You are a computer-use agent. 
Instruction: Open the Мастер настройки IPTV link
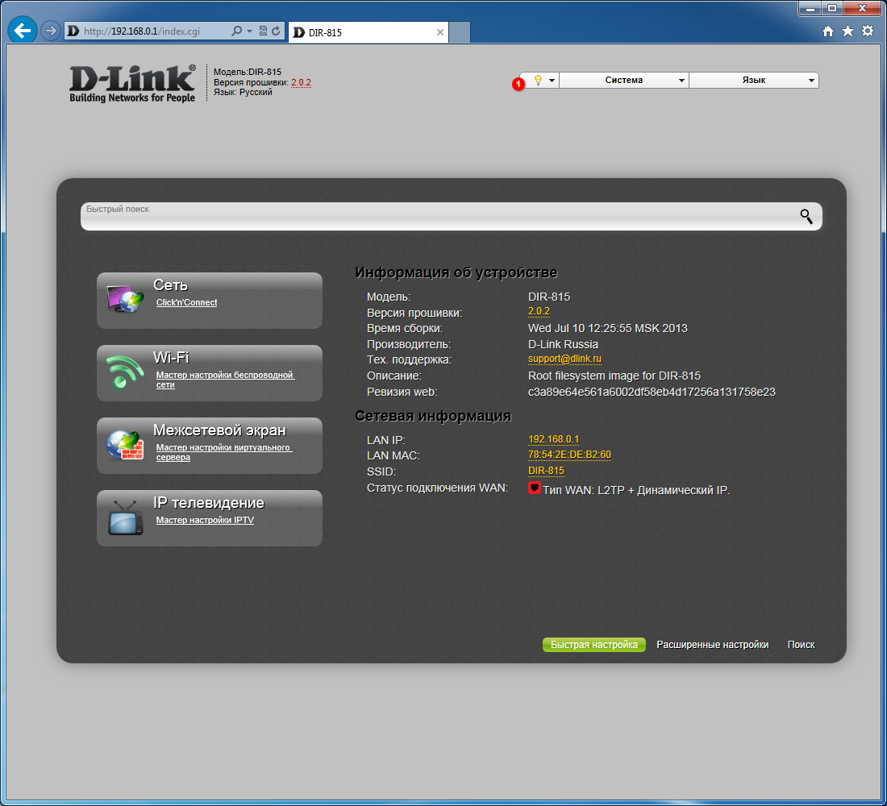click(205, 520)
